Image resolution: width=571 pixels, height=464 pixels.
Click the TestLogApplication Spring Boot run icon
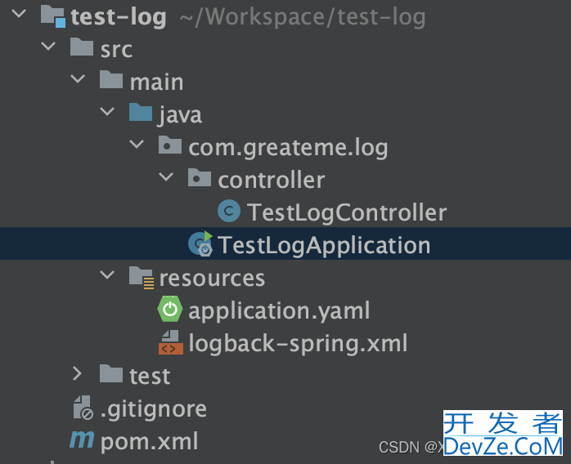click(200, 243)
